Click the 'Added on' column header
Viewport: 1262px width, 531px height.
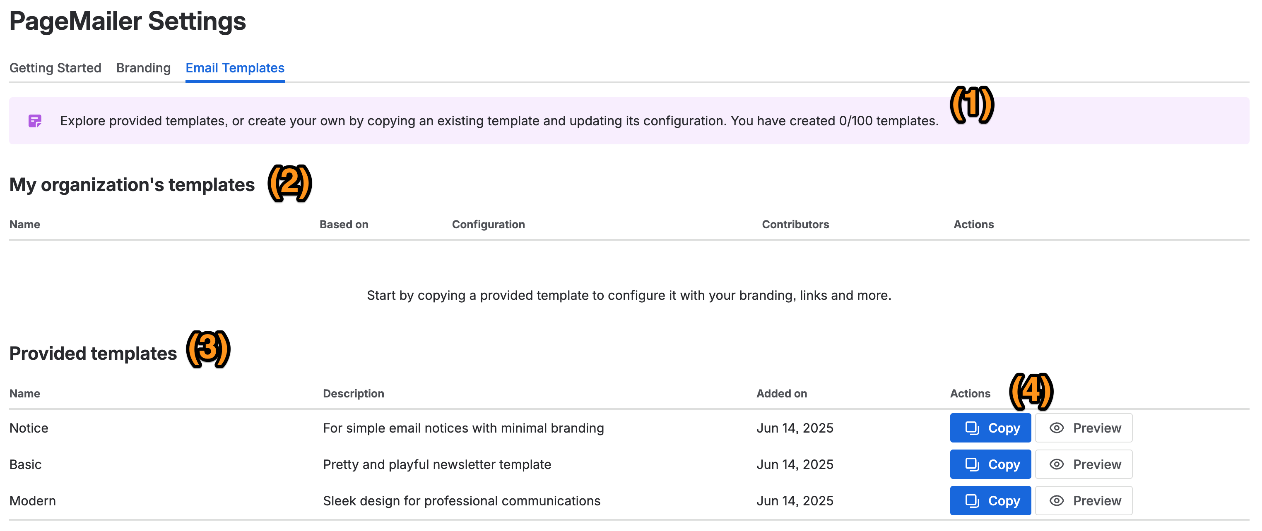pos(781,393)
